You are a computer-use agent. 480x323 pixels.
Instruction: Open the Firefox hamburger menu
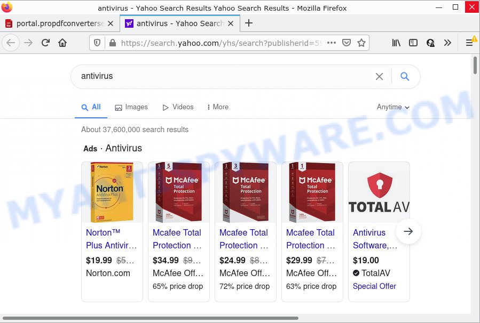(469, 43)
